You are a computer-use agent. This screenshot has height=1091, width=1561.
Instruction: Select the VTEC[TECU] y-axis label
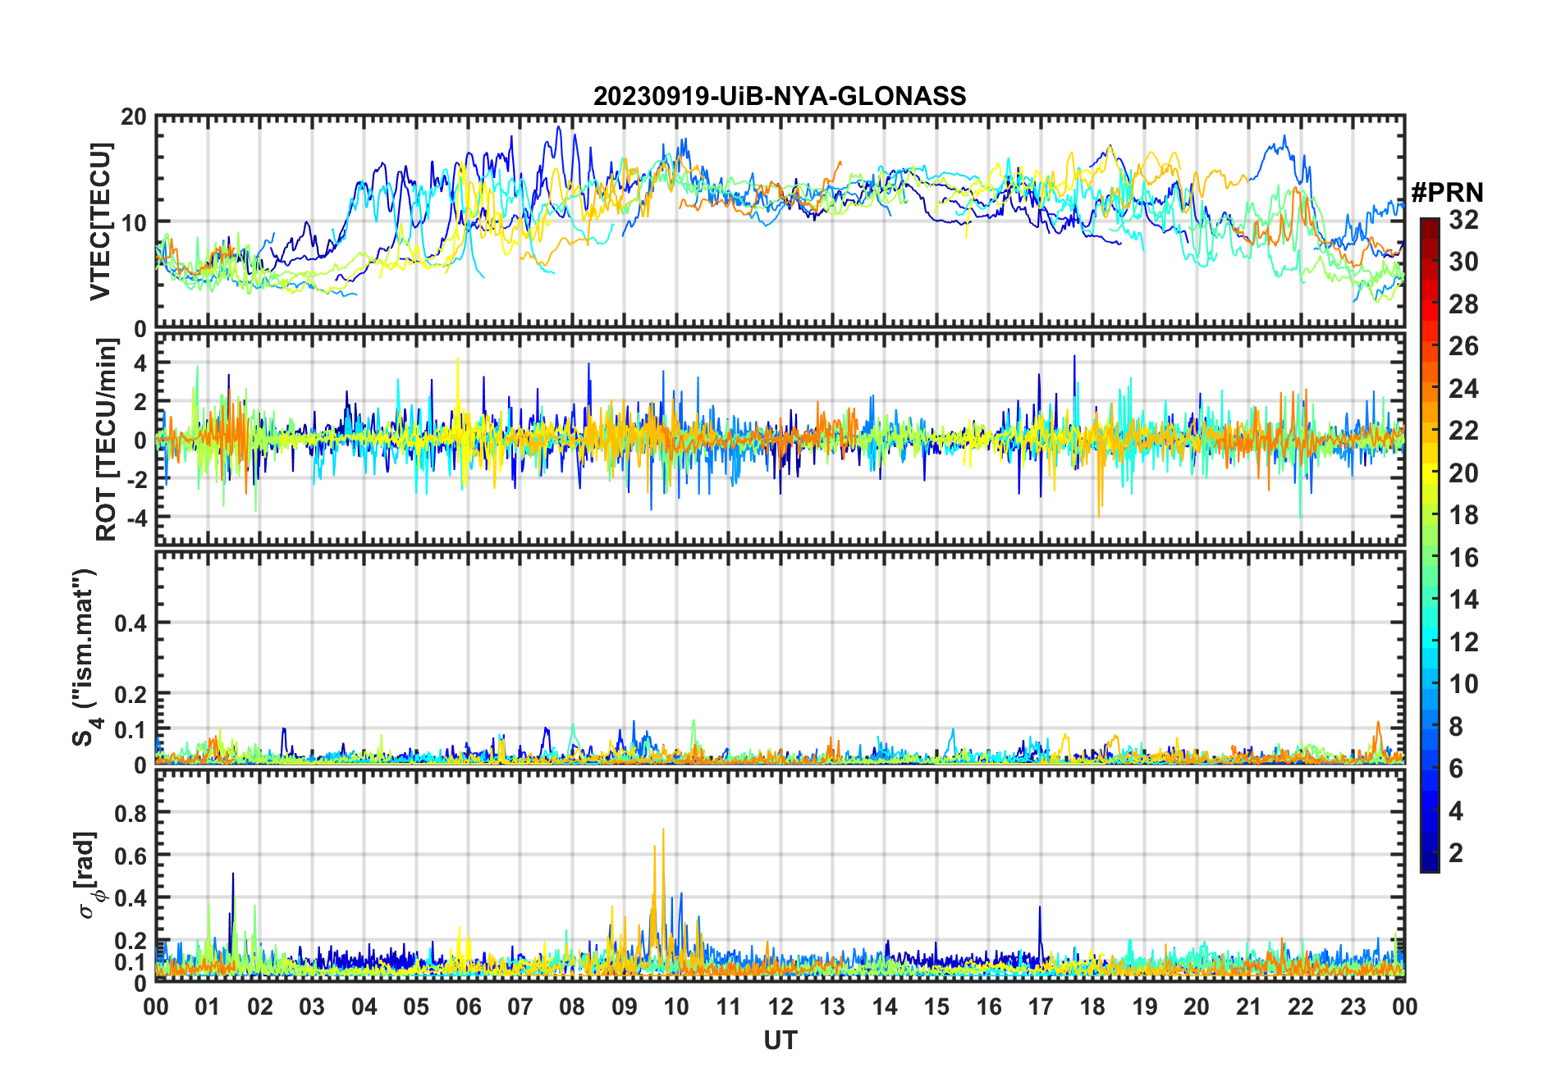100,221
